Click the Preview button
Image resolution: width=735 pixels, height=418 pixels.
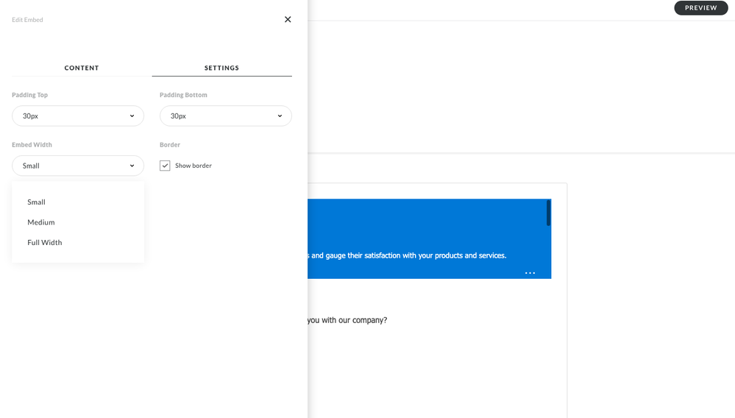tap(700, 8)
